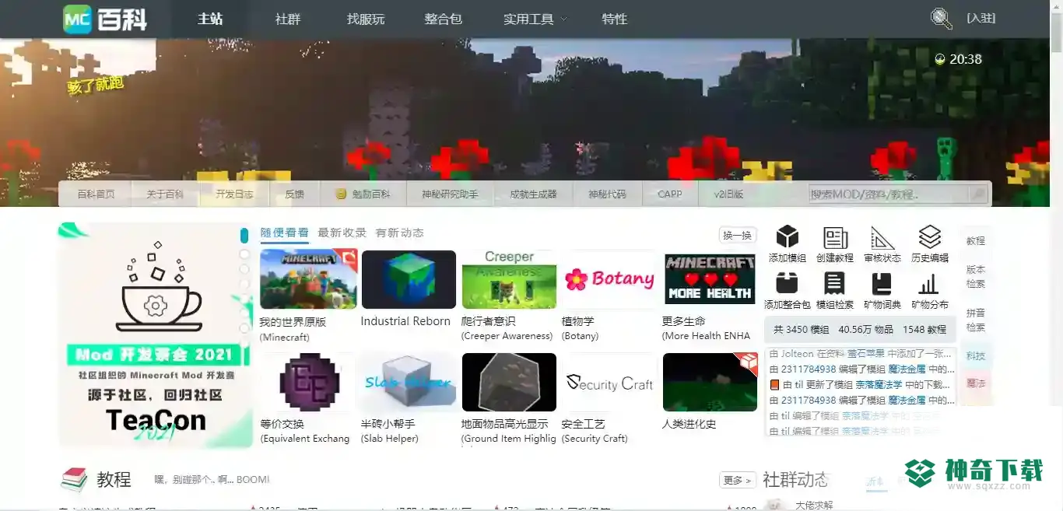Click 魔法金属 link in first 2311784938 activity row
The width and height of the screenshot is (1063, 511).
tap(907, 369)
